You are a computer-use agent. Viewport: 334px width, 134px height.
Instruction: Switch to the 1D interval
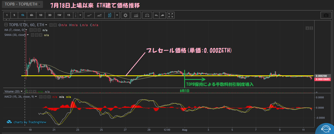click(x=40, y=15)
